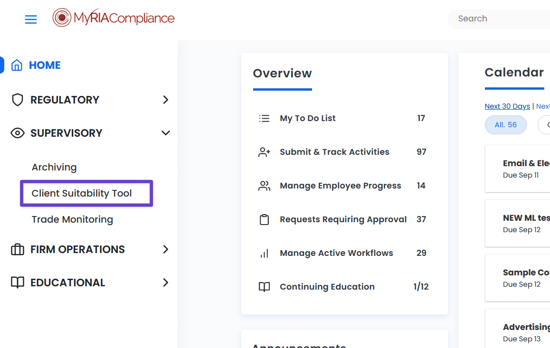Viewport: 550px width, 348px height.
Task: Click the Educational book icon in sidebar
Action: pyautogui.click(x=18, y=282)
